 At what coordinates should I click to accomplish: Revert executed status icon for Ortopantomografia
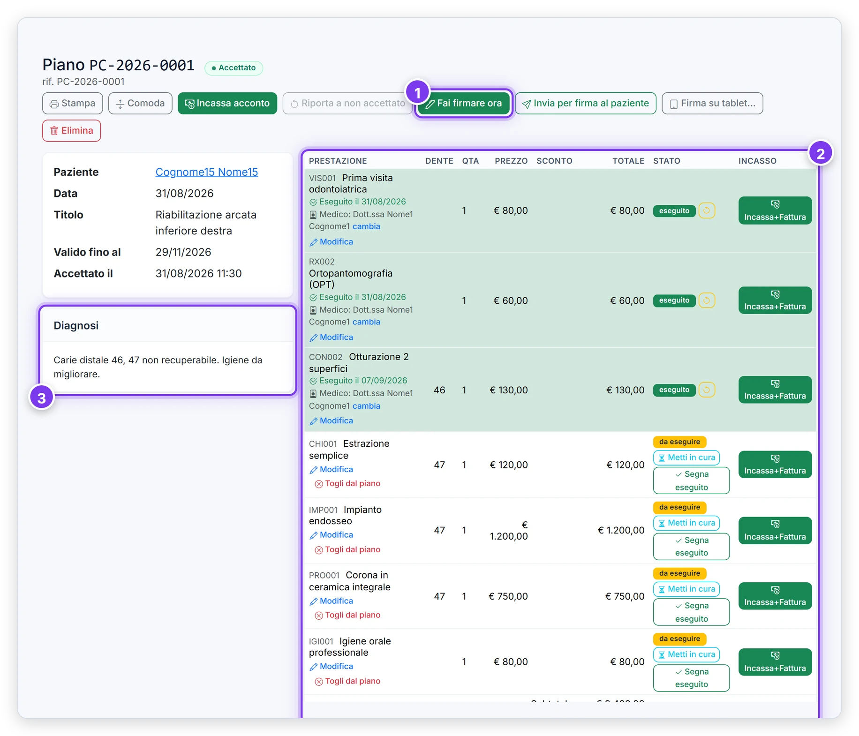click(x=707, y=300)
